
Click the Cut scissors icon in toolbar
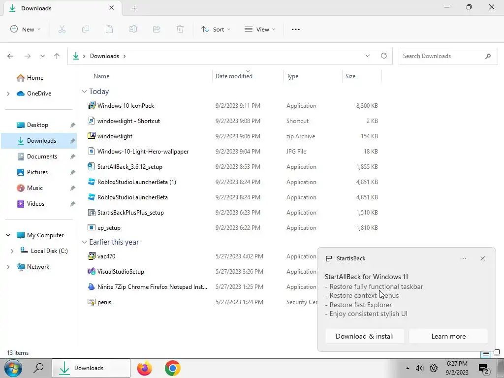(62, 29)
